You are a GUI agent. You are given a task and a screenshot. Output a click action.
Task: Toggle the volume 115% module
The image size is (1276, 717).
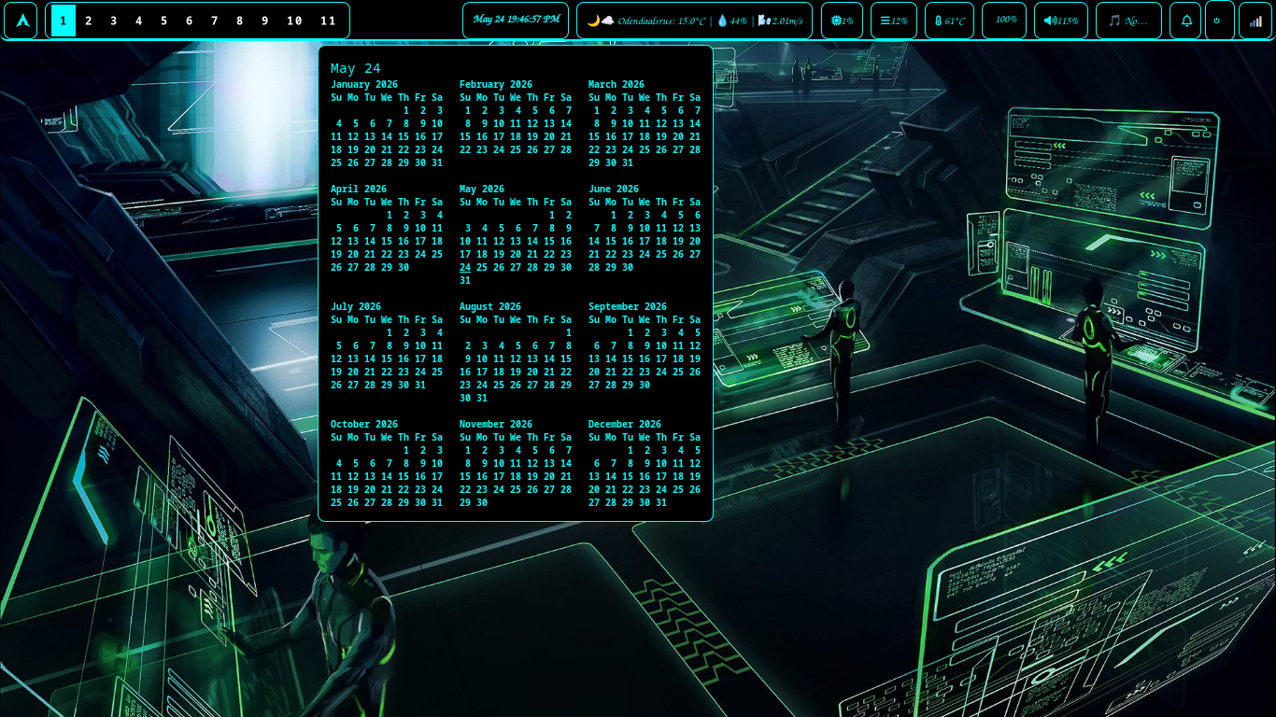(x=1061, y=21)
